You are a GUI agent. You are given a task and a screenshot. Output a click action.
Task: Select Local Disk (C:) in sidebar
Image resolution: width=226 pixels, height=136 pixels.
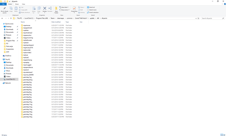[9, 79]
